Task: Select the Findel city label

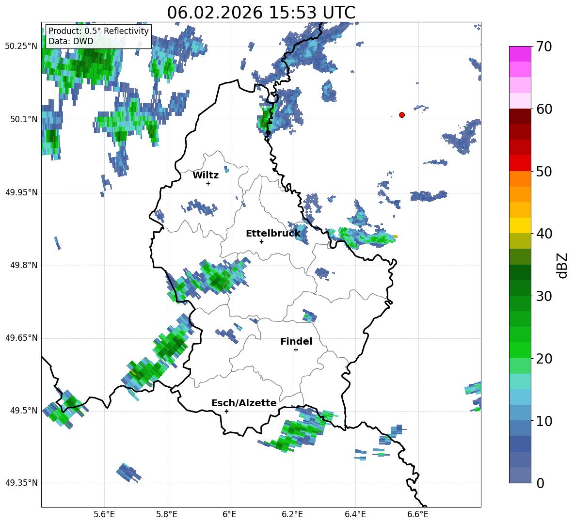Action: [296, 341]
